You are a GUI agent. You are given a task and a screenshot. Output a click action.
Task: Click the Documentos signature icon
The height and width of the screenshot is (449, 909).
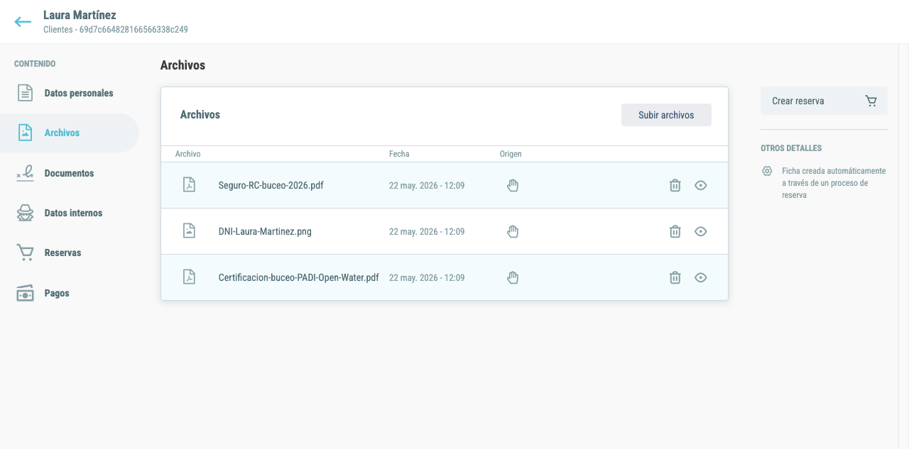(25, 173)
